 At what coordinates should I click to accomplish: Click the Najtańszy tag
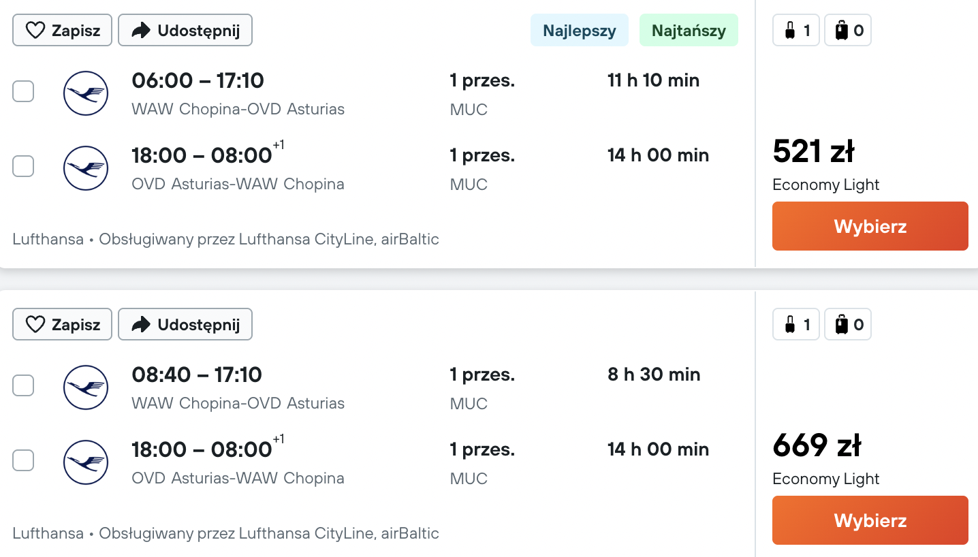[689, 31]
